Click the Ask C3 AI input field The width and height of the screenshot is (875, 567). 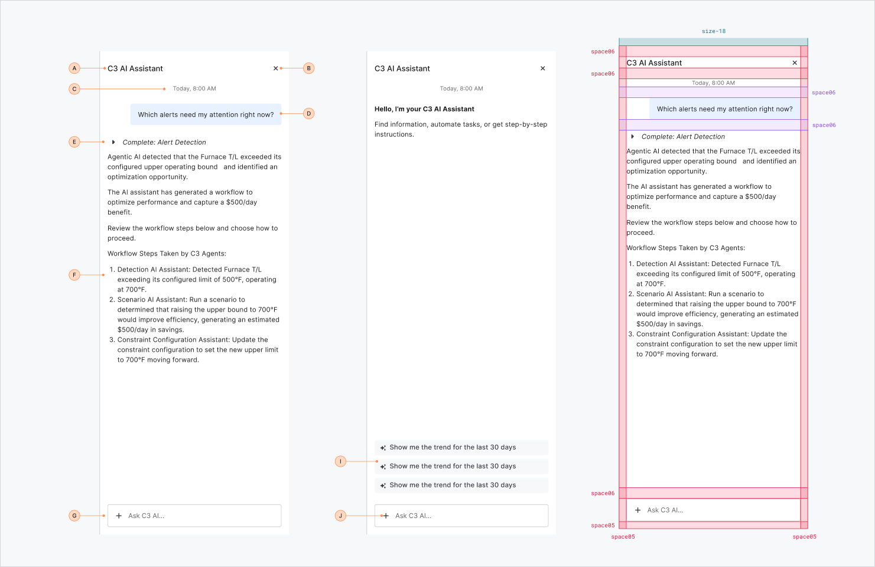[194, 515]
